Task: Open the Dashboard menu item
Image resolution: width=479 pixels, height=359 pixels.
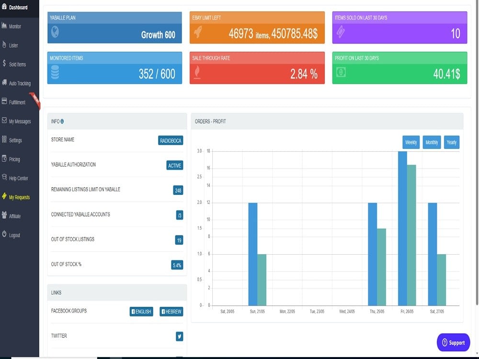Action: coord(20,7)
